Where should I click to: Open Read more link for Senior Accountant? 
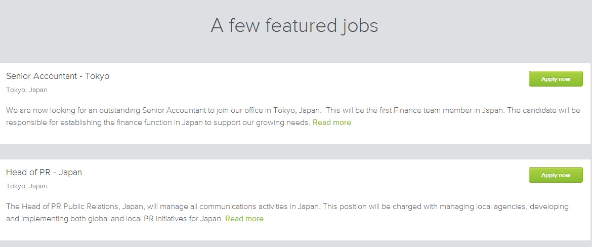(x=331, y=122)
